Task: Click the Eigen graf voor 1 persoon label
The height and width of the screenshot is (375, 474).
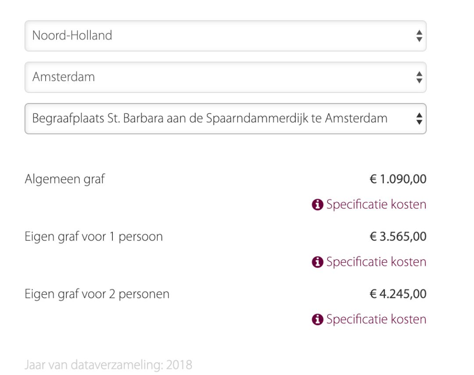Action: coord(93,237)
